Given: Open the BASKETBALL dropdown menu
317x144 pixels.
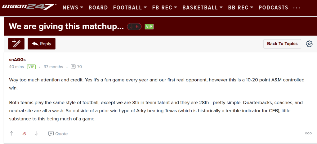Looking at the screenshot, I should (x=203, y=7).
